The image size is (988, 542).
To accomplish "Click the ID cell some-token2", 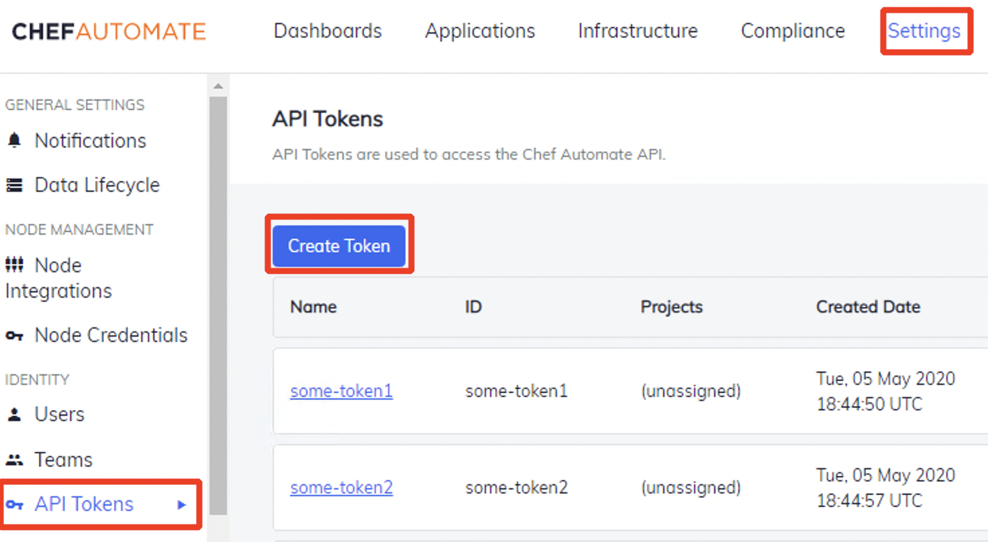I will click(x=517, y=487).
